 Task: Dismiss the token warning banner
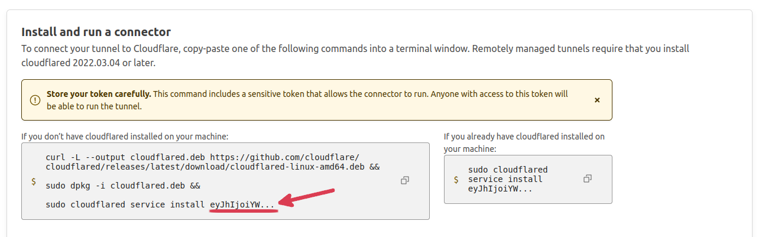pos(597,100)
